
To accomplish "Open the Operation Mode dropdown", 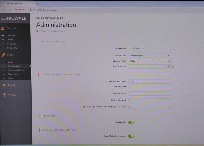I will (x=149, y=61).
